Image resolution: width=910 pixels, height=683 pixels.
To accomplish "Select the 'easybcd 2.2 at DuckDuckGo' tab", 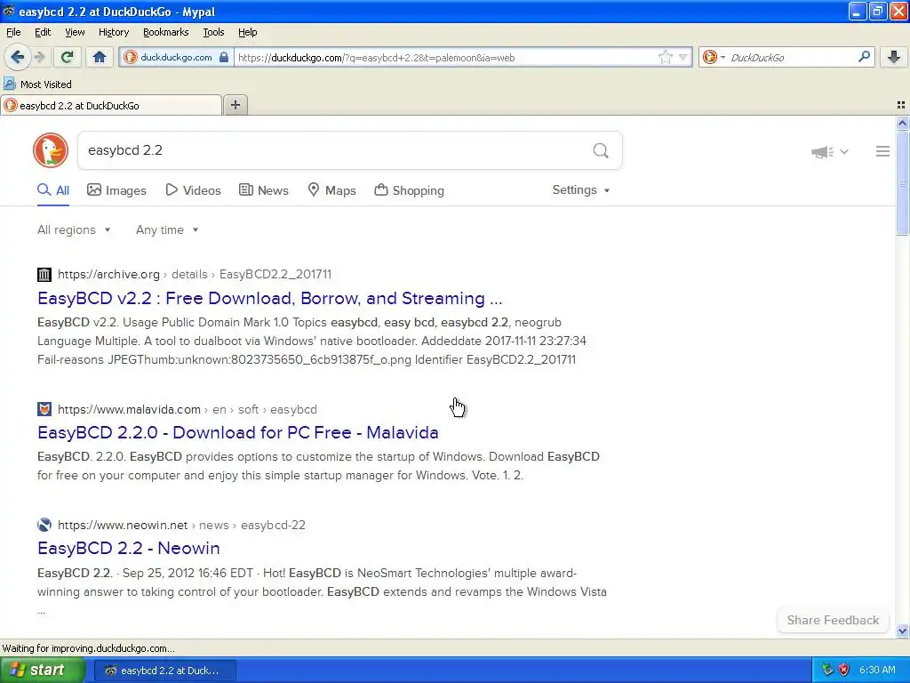I will (x=111, y=106).
